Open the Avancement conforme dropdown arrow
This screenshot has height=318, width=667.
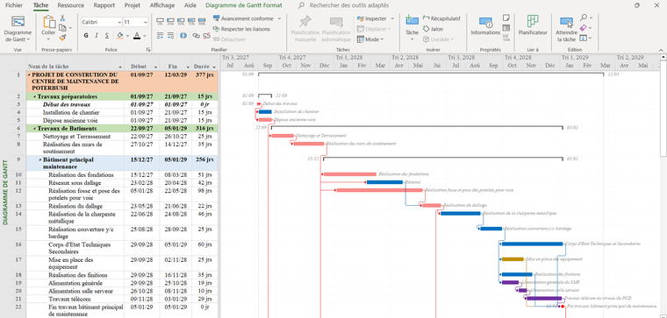click(279, 18)
